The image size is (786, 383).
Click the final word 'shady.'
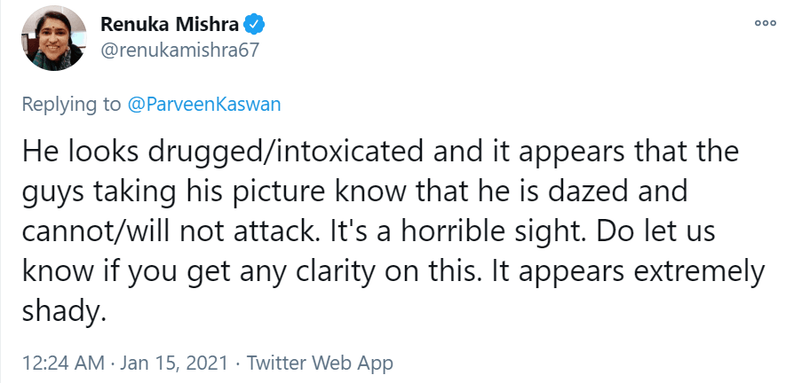tap(62, 311)
